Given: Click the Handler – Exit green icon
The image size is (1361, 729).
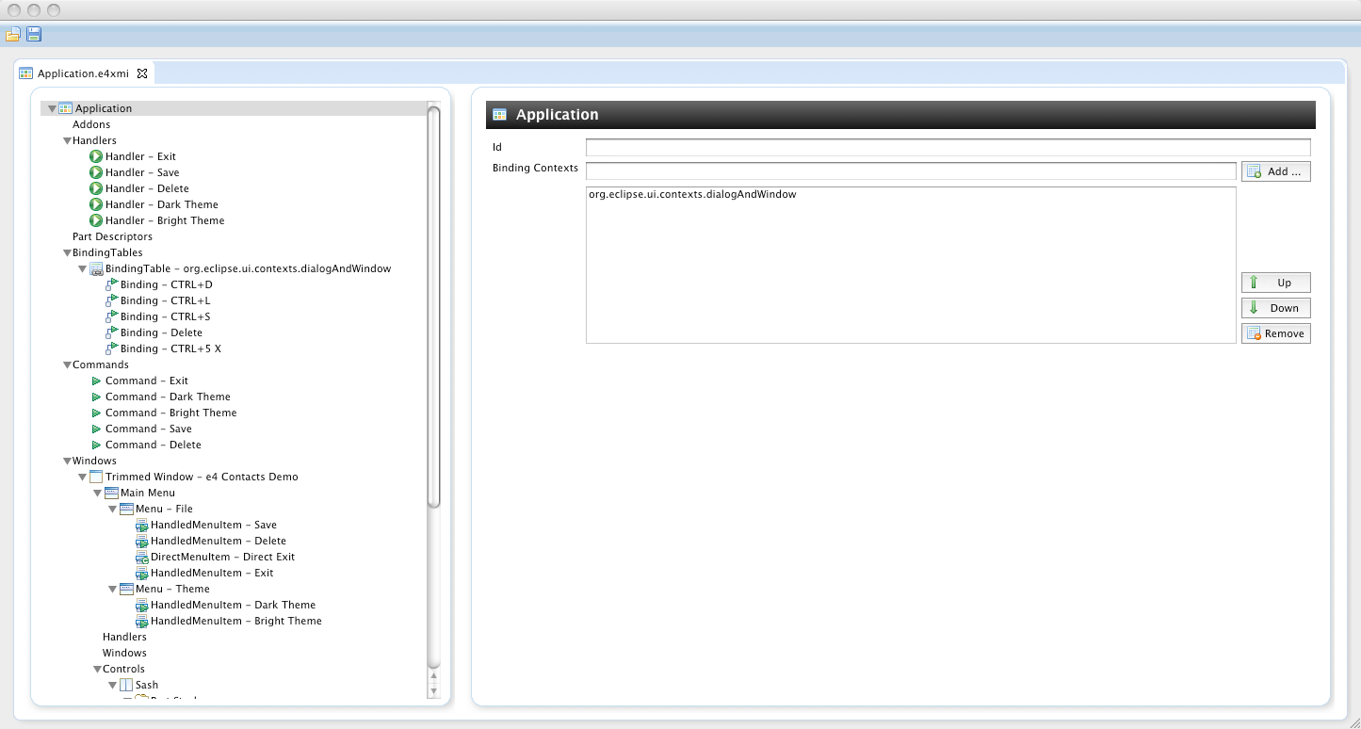Looking at the screenshot, I should point(96,156).
